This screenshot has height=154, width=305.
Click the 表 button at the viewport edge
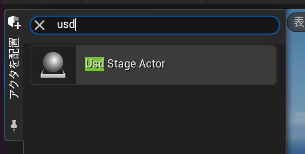pyautogui.click(x=296, y=22)
